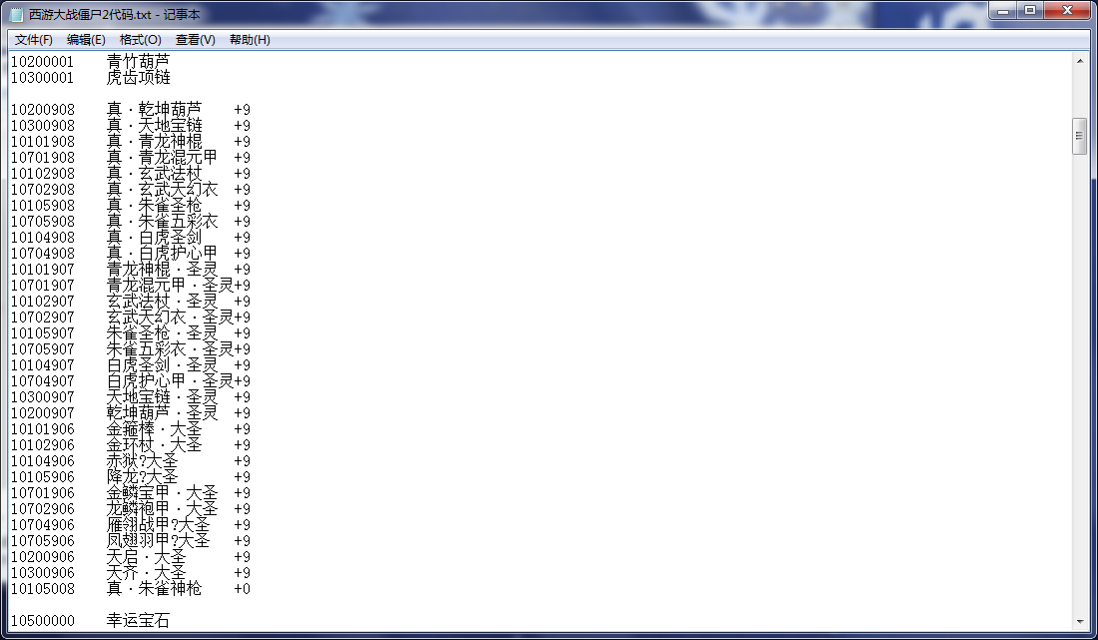Open the 格式(O) menu
This screenshot has height=640, width=1098.
pyautogui.click(x=140, y=40)
